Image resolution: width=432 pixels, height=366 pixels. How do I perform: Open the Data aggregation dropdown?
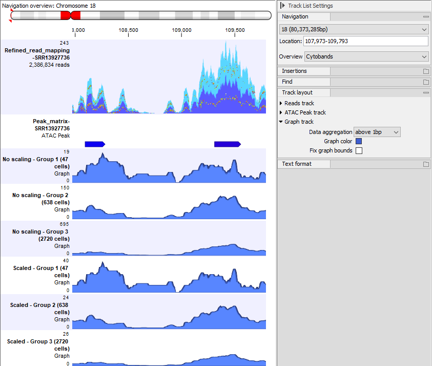(377, 132)
